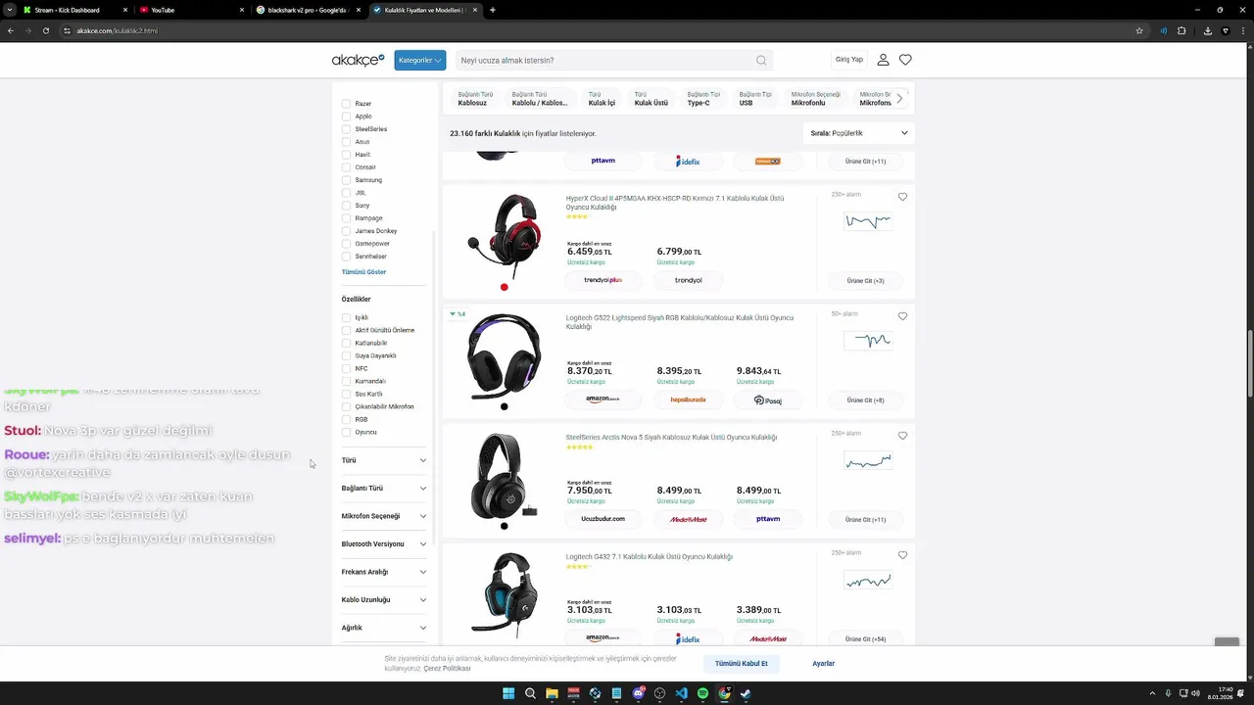Image resolution: width=1254 pixels, height=705 pixels.
Task: Click Giriş Yap login link
Action: [849, 60]
